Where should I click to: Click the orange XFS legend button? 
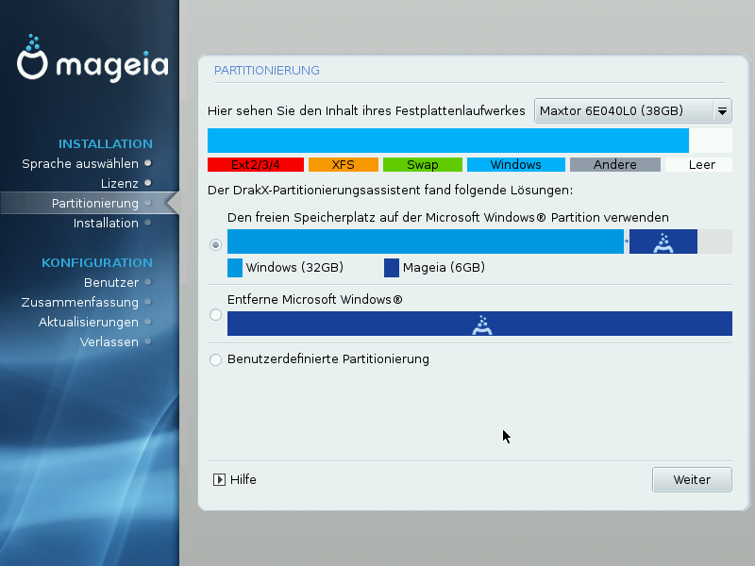(x=344, y=164)
